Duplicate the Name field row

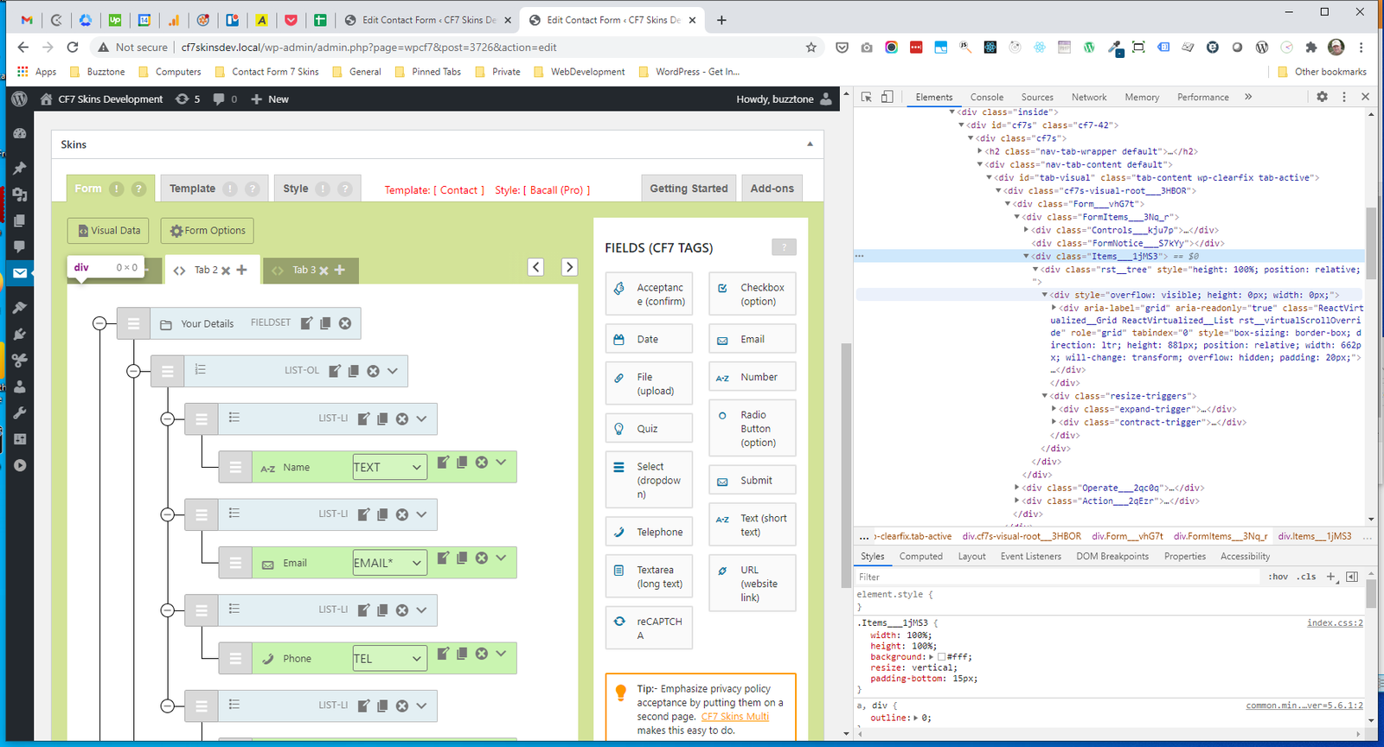point(462,463)
